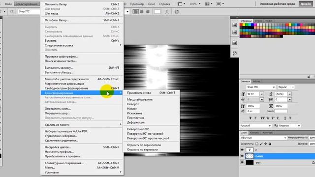Click Основная рабочая среда workspace button

tap(277, 4)
